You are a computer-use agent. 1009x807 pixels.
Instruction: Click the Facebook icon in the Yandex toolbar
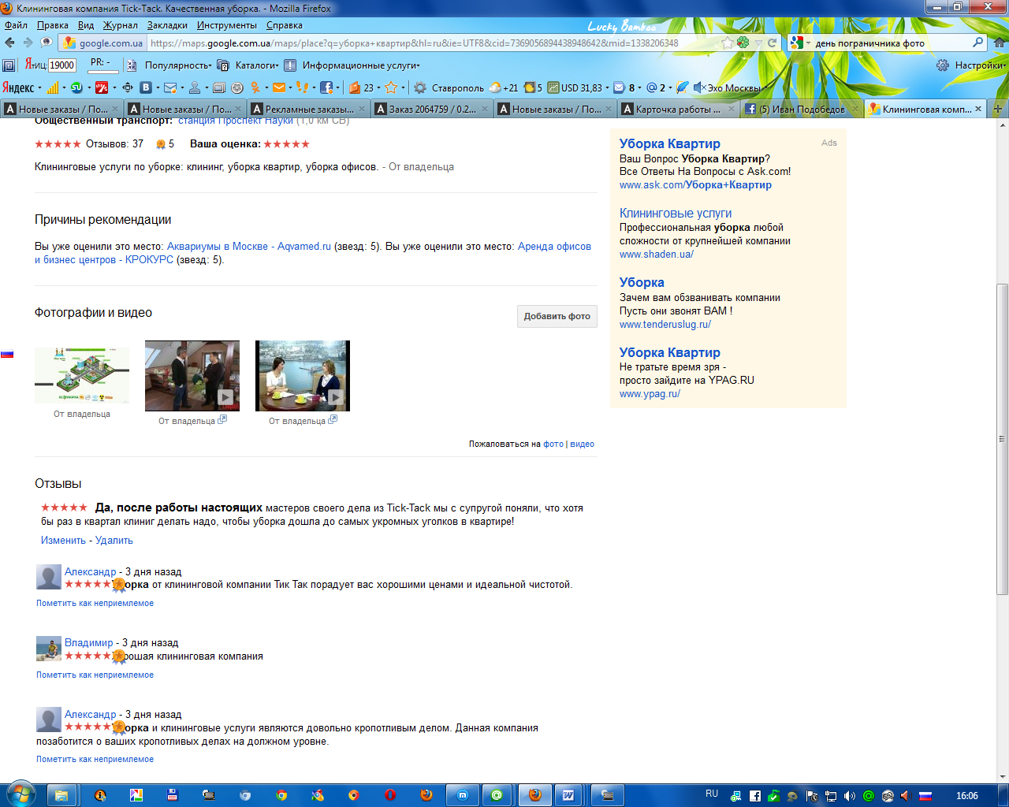point(326,87)
